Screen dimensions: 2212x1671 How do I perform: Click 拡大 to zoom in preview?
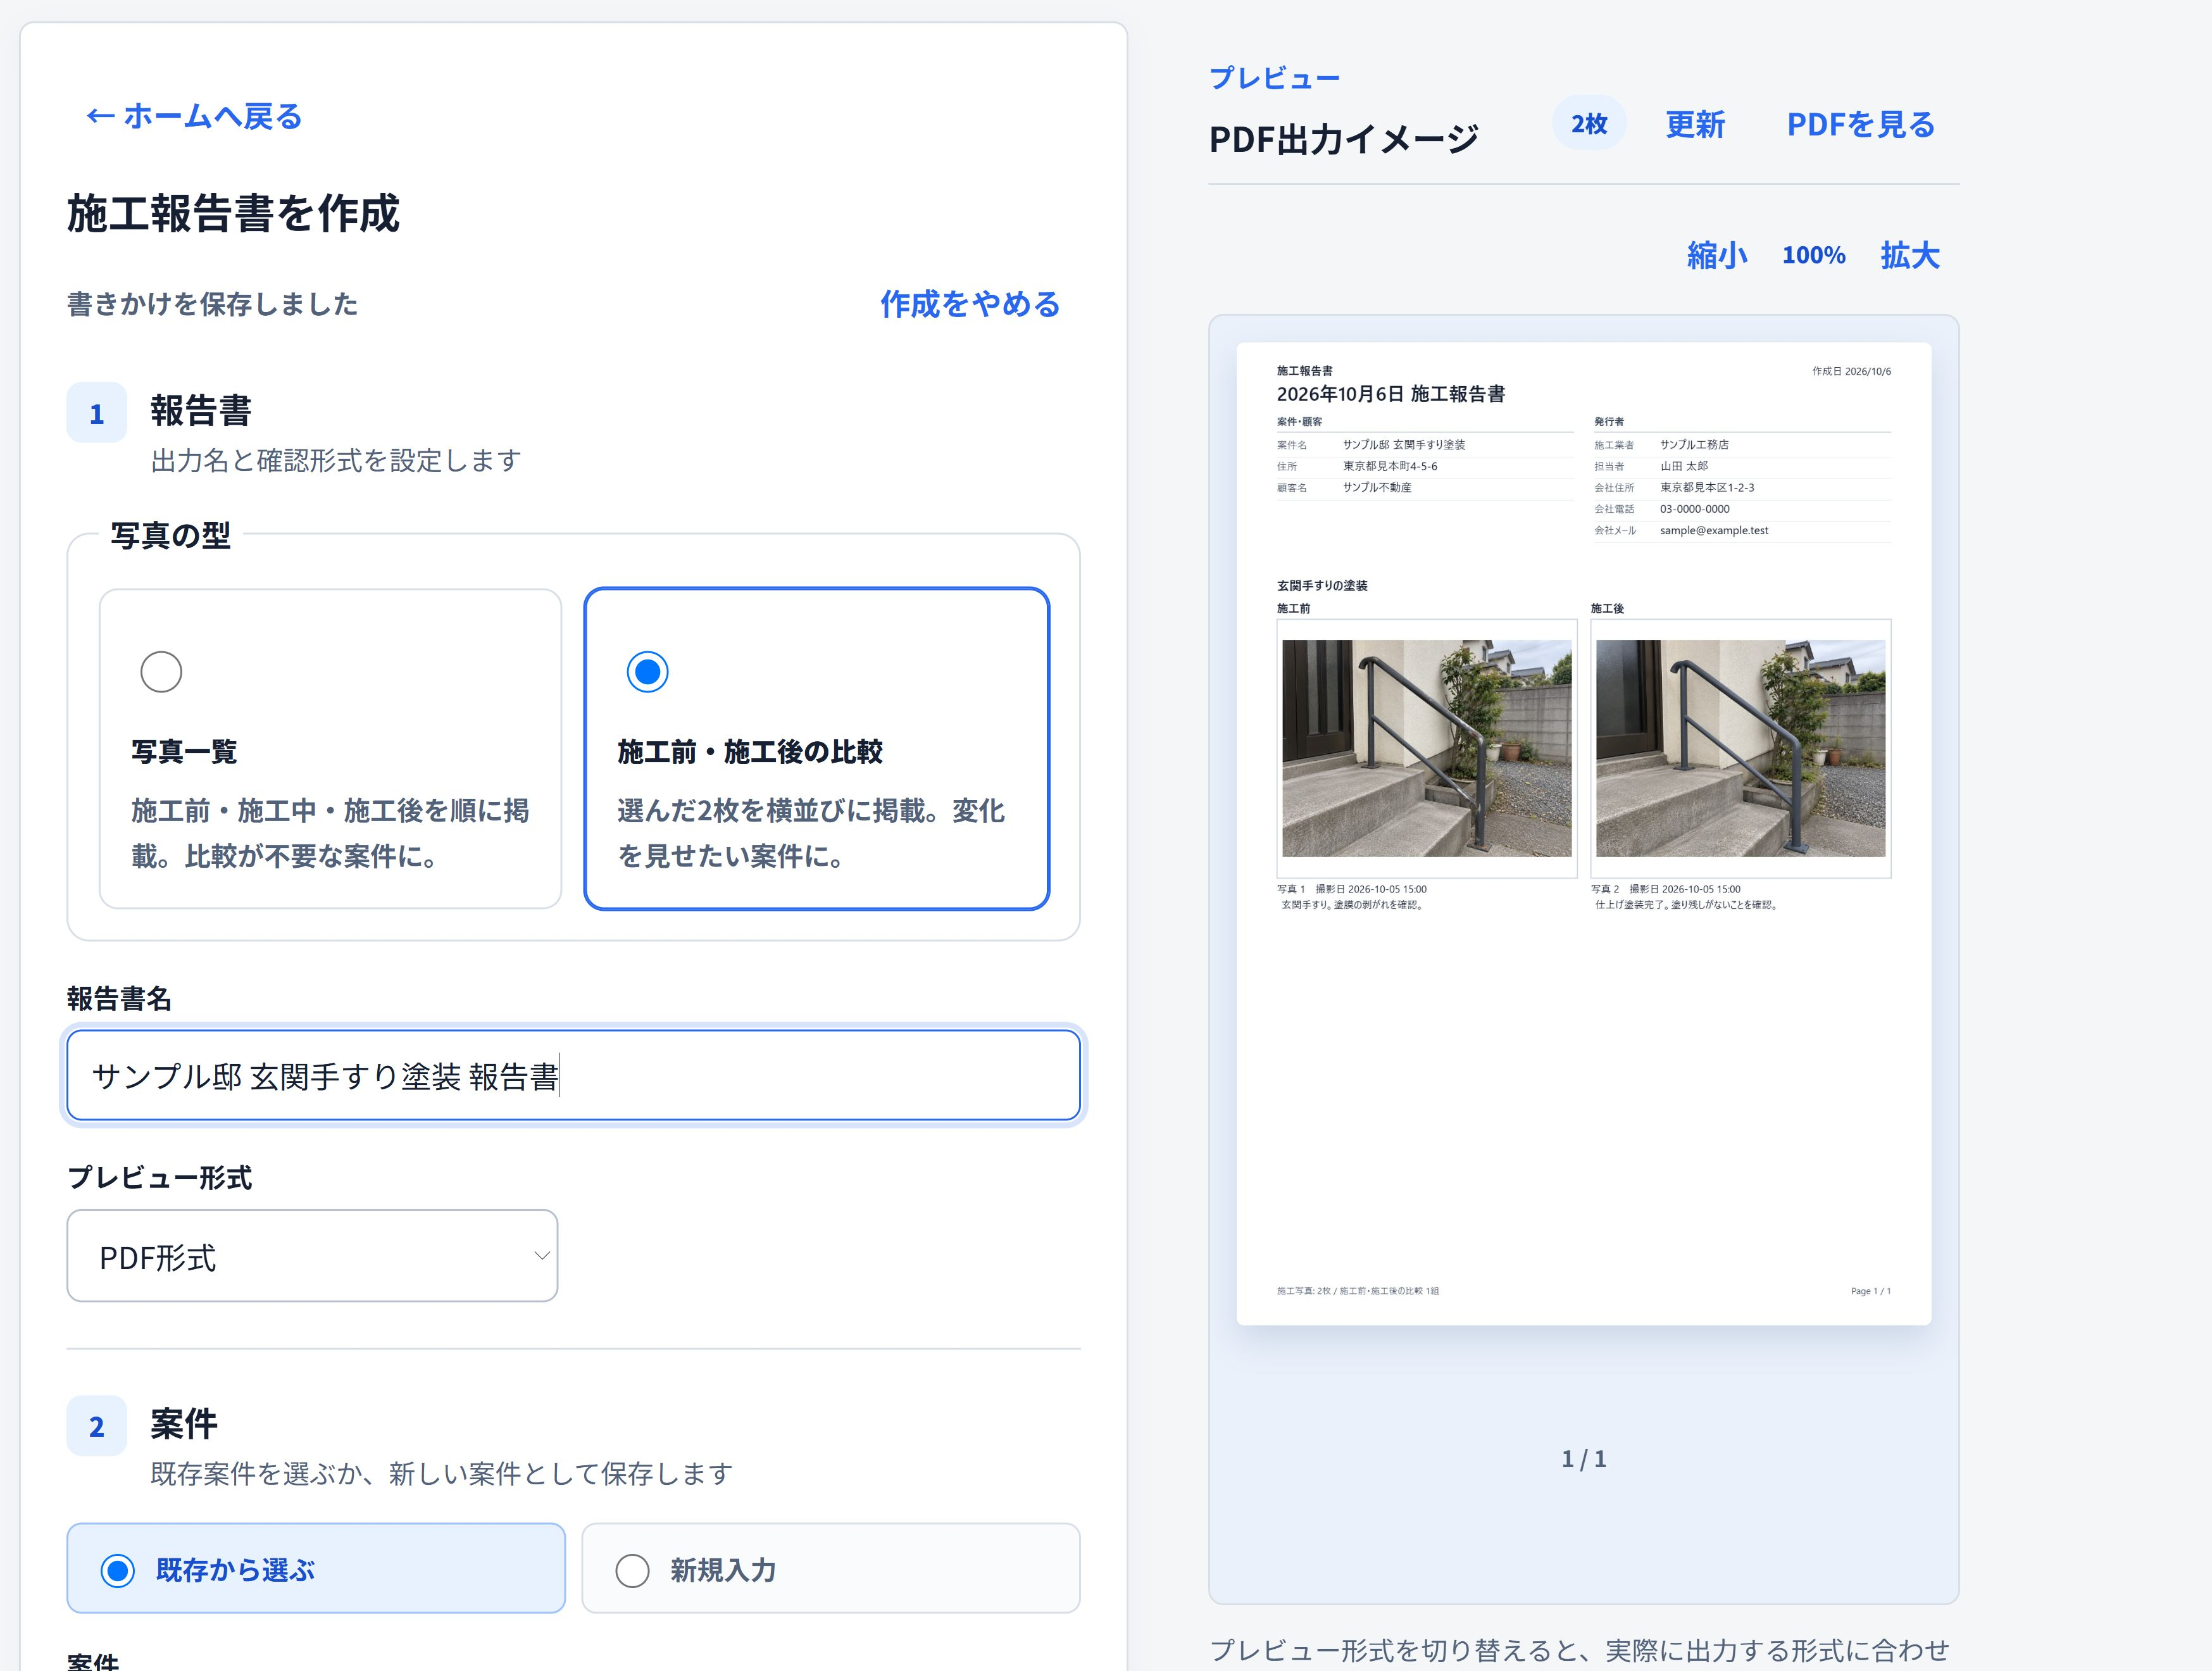point(1910,255)
